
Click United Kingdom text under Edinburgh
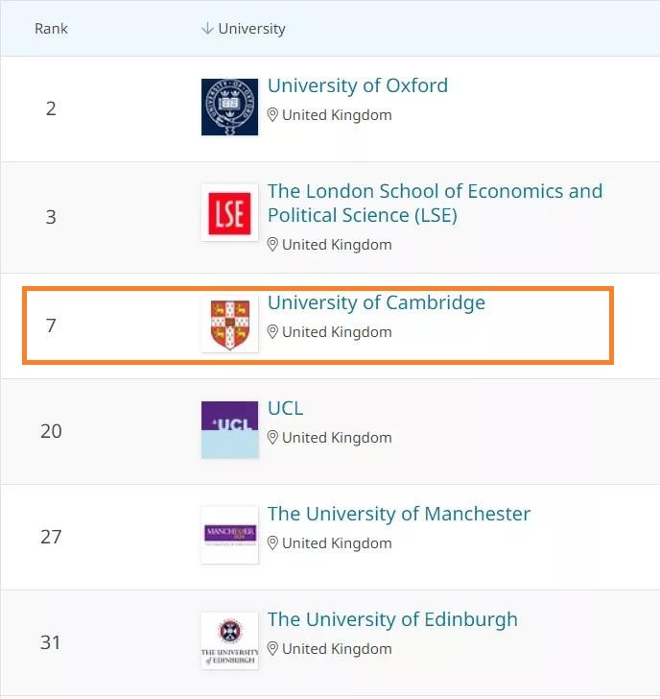337,649
